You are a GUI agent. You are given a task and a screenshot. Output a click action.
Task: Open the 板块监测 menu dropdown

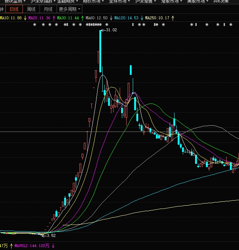point(15,1)
